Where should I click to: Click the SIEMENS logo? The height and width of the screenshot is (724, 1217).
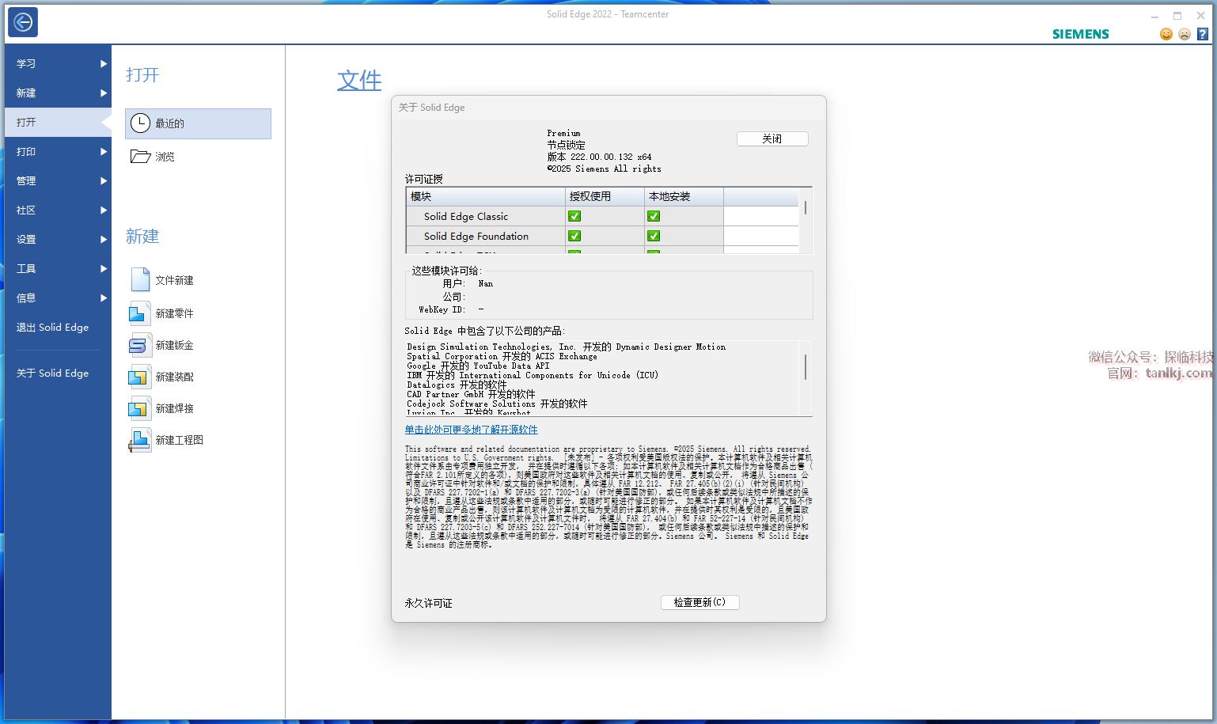tap(1081, 34)
